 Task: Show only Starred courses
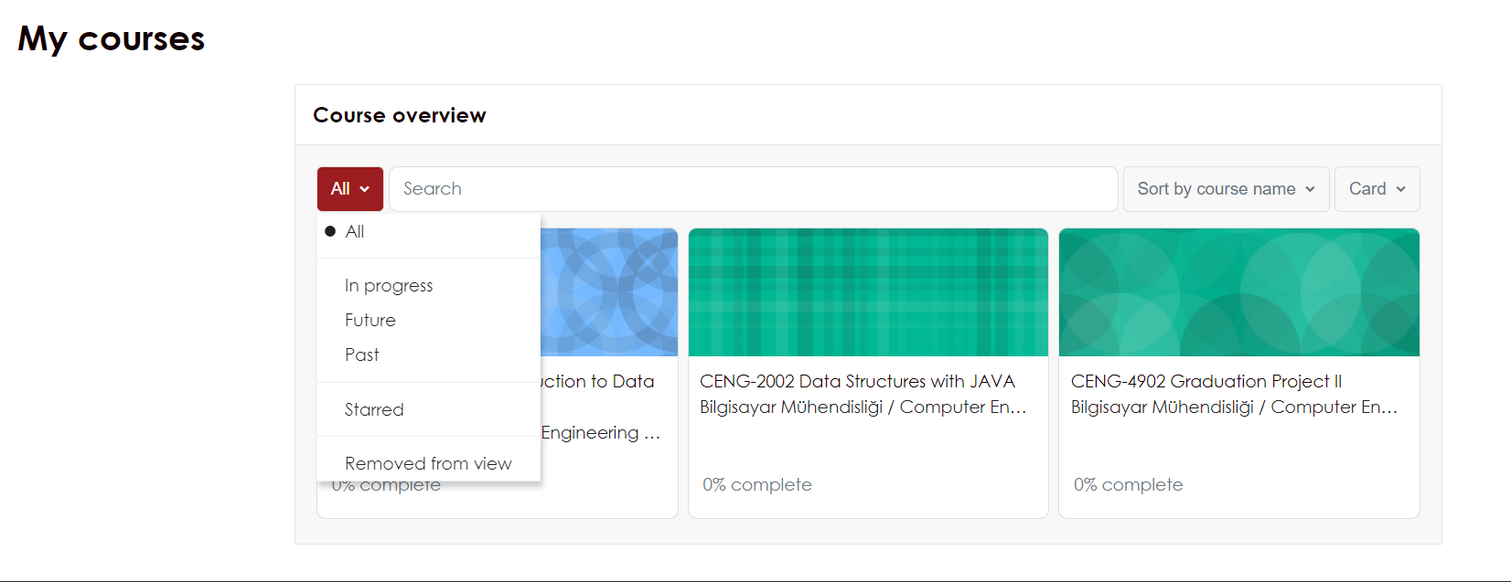(x=374, y=410)
